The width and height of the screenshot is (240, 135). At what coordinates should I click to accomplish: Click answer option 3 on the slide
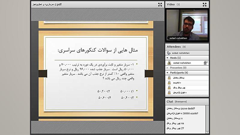[x=127, y=98]
